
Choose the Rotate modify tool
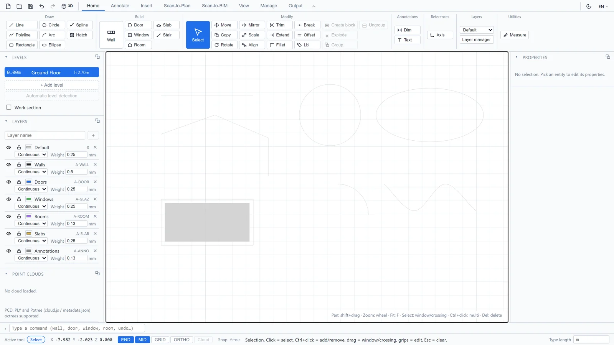pos(224,45)
